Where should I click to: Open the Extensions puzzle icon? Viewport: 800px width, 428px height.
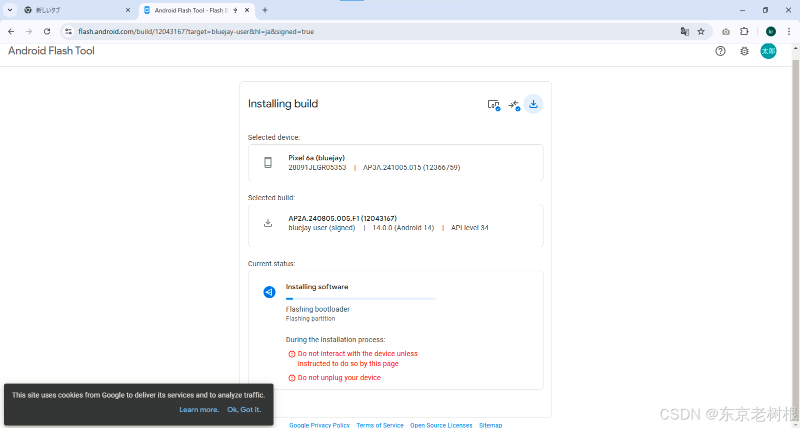click(x=744, y=31)
